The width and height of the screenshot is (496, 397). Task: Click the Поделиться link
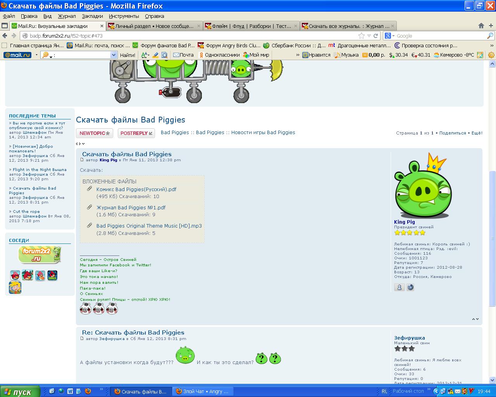[453, 133]
